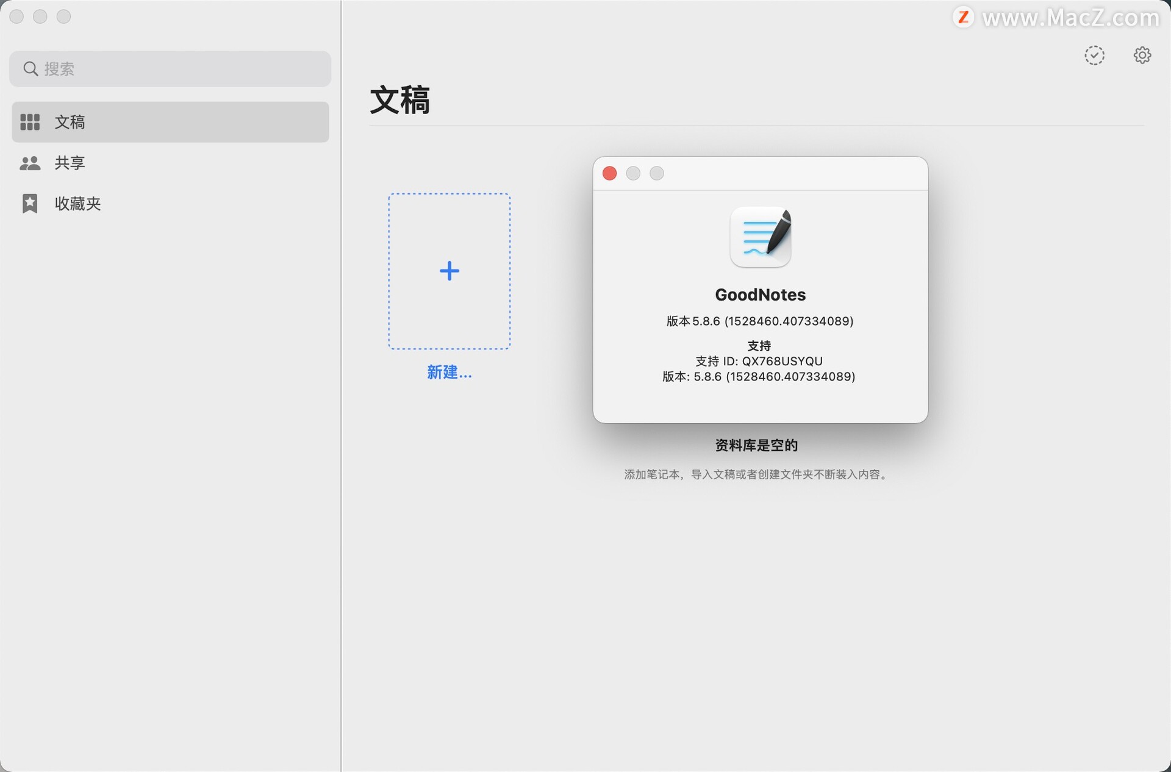Click the large 文稿 page heading
Image resolution: width=1171 pixels, height=772 pixels.
400,100
